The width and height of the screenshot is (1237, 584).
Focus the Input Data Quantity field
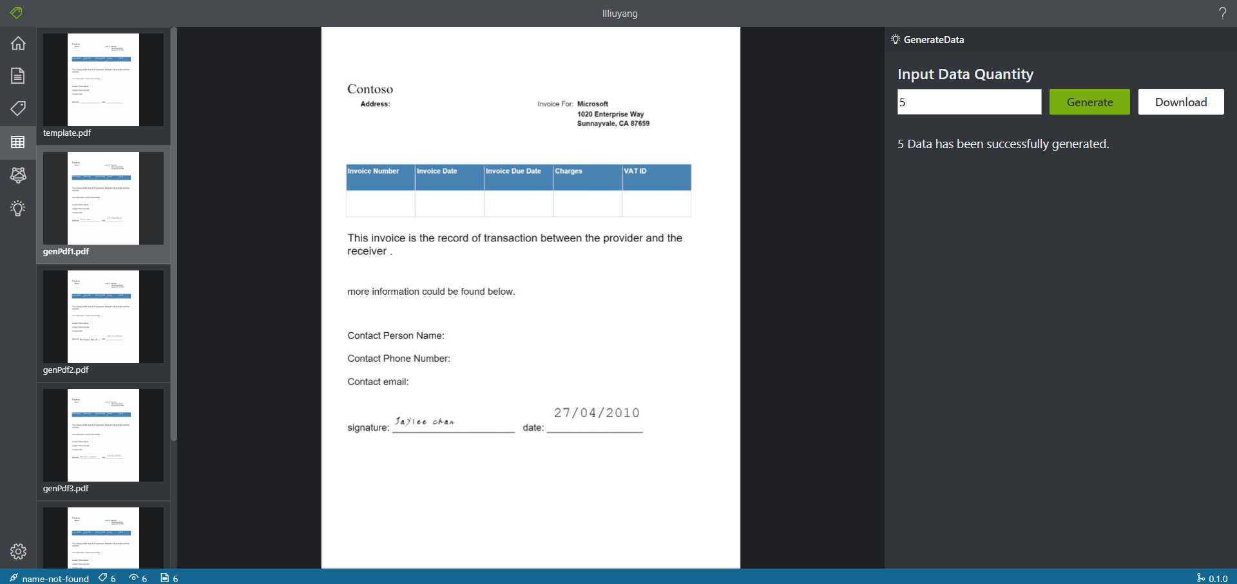pyautogui.click(x=969, y=102)
